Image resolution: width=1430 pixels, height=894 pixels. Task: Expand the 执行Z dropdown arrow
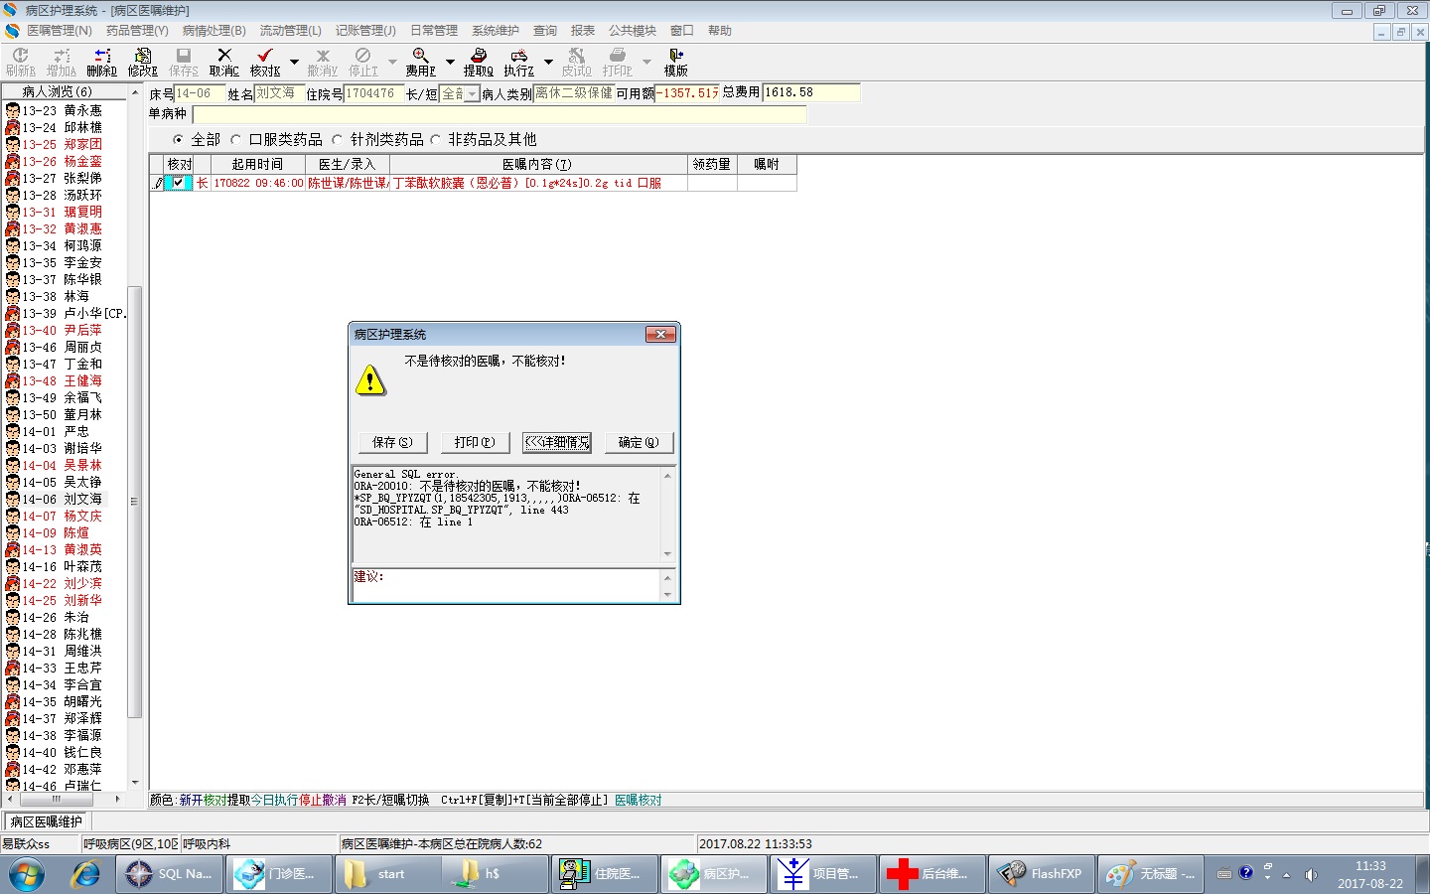point(547,62)
